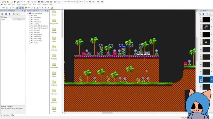
Task: Close the Properties panel
Action: tap(25, 11)
